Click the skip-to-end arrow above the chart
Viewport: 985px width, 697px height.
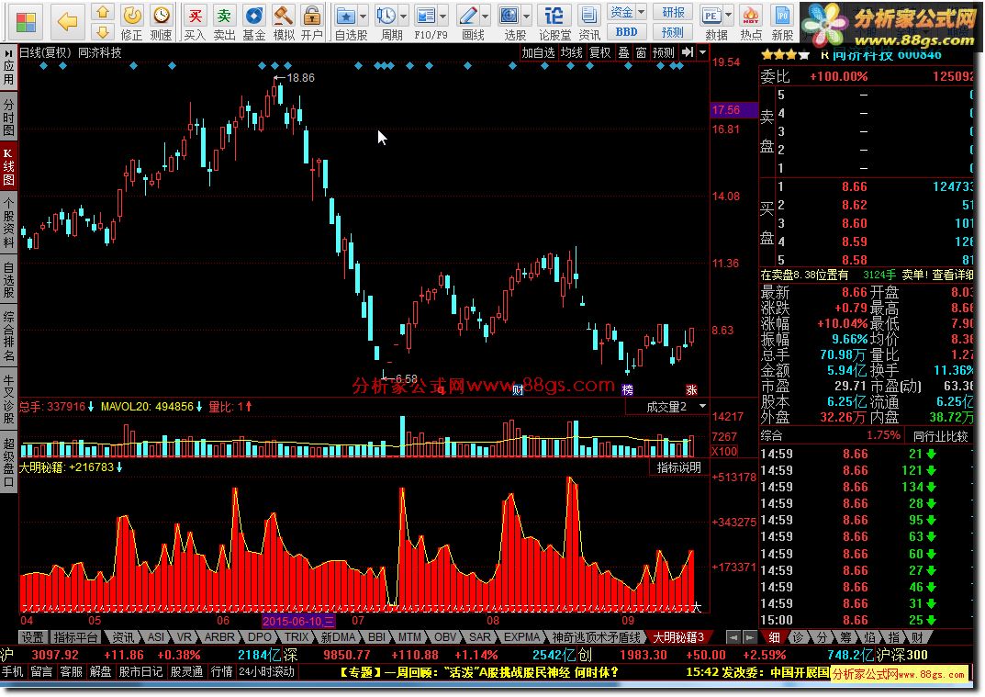coord(688,52)
